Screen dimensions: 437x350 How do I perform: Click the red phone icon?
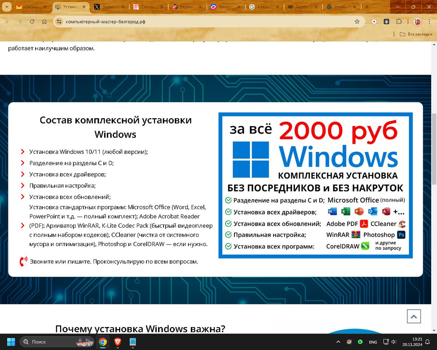(23, 261)
